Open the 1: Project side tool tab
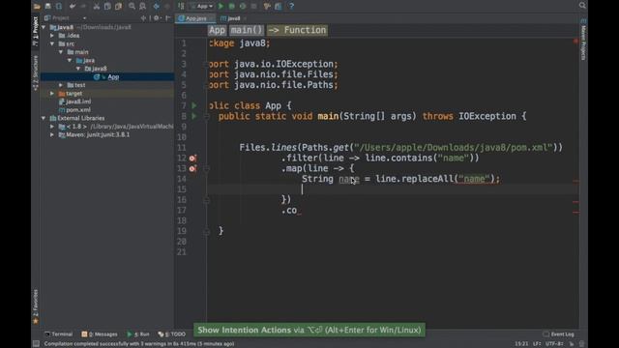The height and width of the screenshot is (348, 619). 36,31
